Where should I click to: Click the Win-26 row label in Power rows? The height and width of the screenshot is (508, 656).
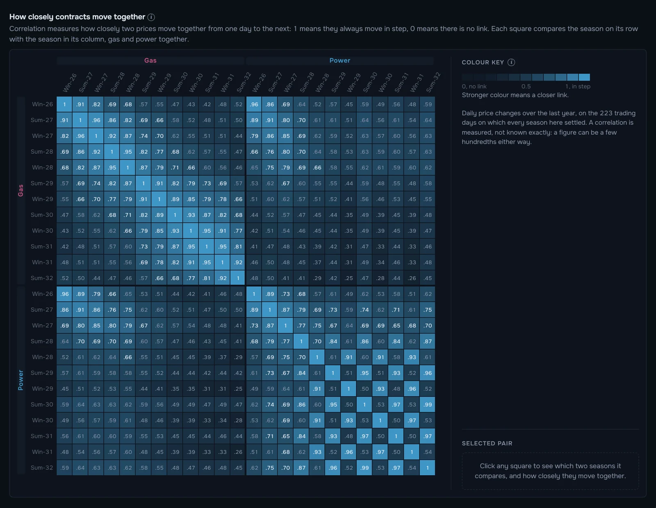[x=43, y=294]
